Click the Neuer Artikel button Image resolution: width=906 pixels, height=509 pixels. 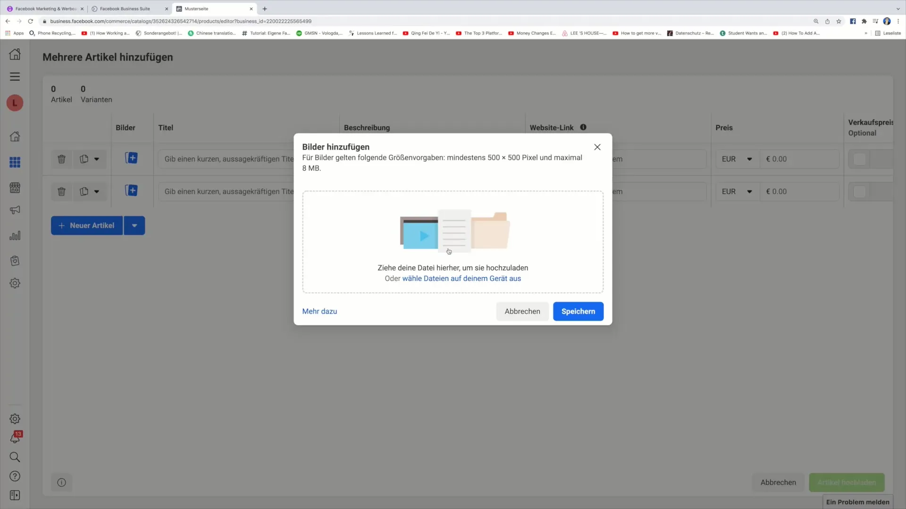87,225
